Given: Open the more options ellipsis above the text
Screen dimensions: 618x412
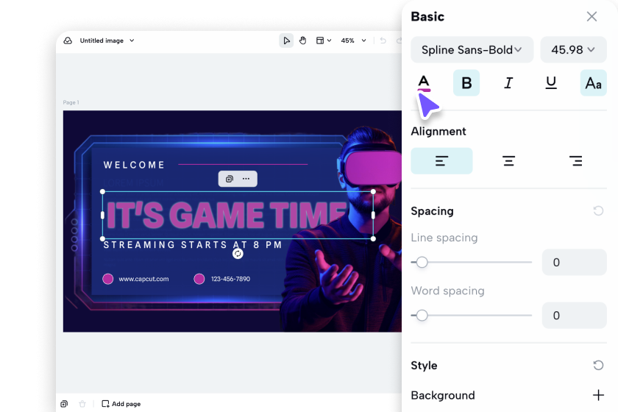Looking at the screenshot, I should [246, 179].
